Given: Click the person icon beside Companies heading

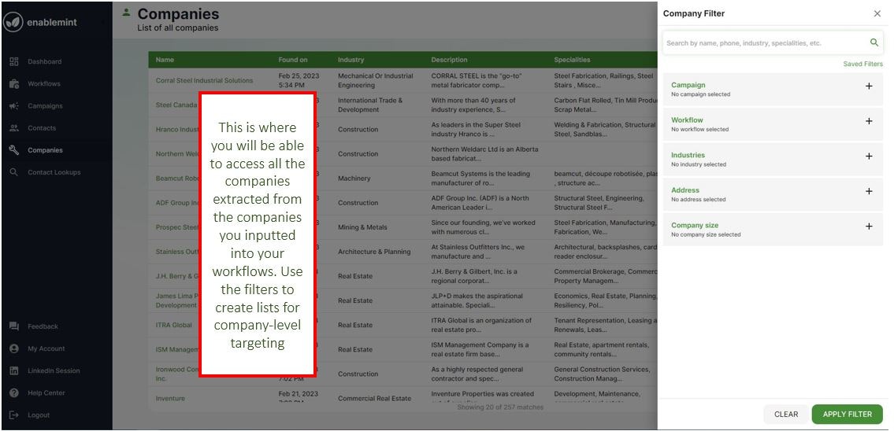Looking at the screenshot, I should click(x=126, y=12).
